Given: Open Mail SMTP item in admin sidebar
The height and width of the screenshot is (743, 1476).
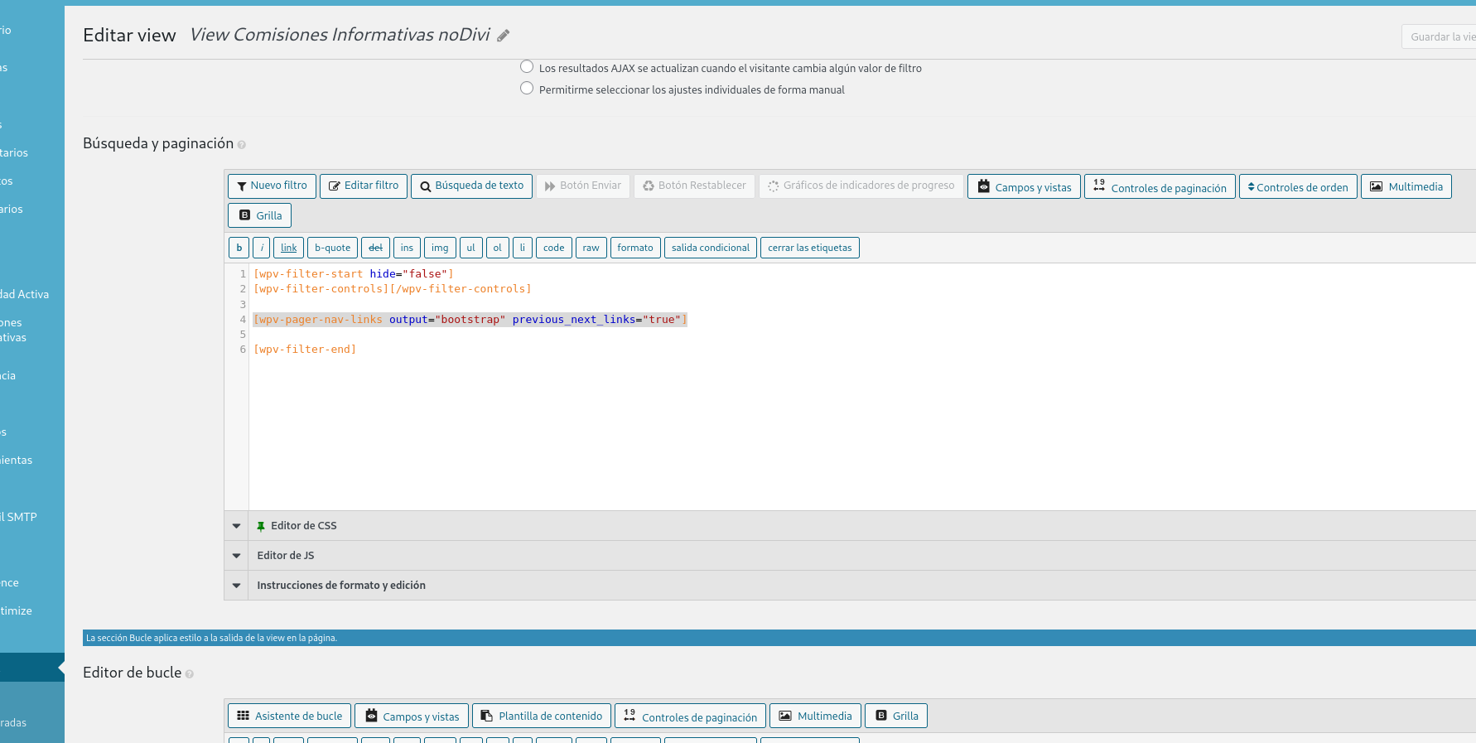Looking at the screenshot, I should (20, 517).
